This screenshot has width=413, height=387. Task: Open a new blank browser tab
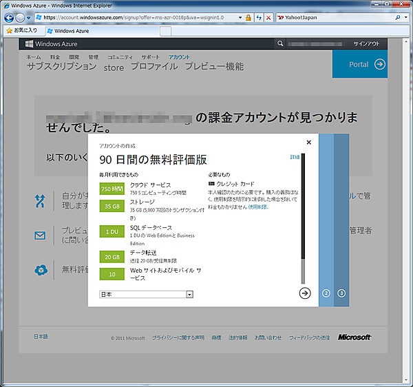click(165, 31)
